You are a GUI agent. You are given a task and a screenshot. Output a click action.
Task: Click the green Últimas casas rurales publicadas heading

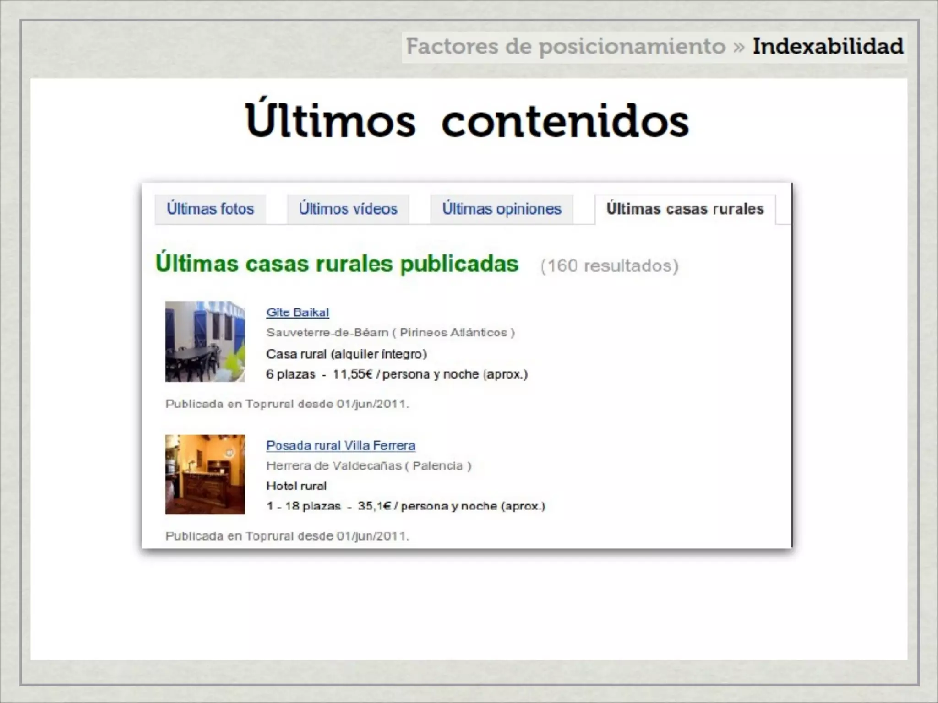tap(337, 264)
